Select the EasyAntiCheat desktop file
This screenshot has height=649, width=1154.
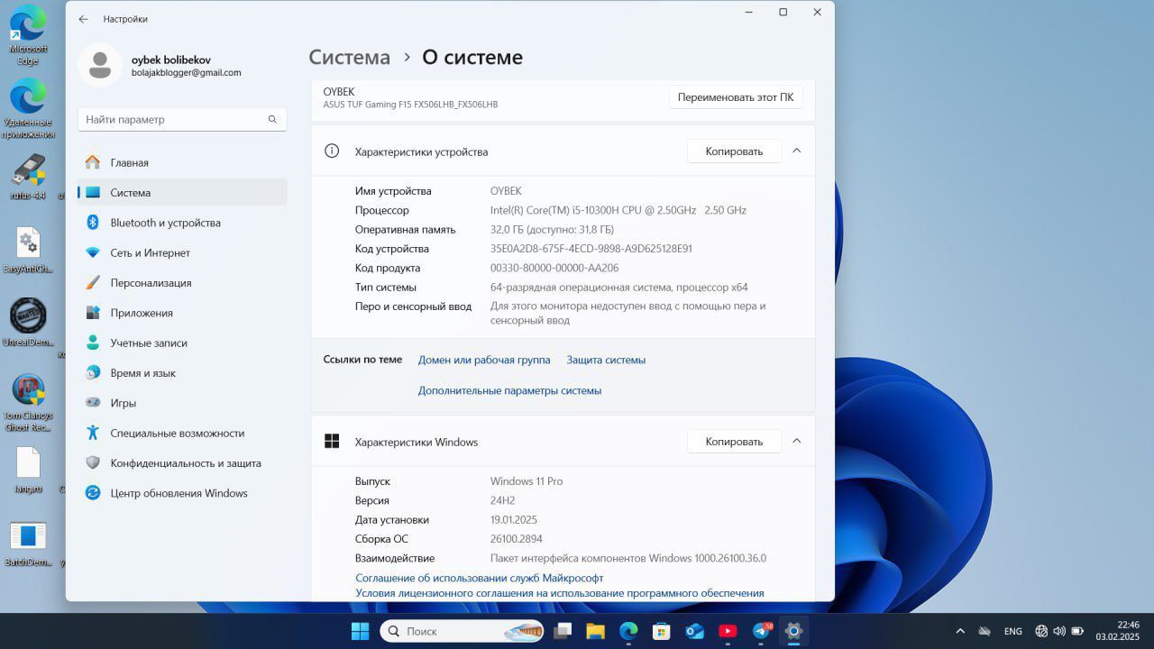[x=28, y=250]
